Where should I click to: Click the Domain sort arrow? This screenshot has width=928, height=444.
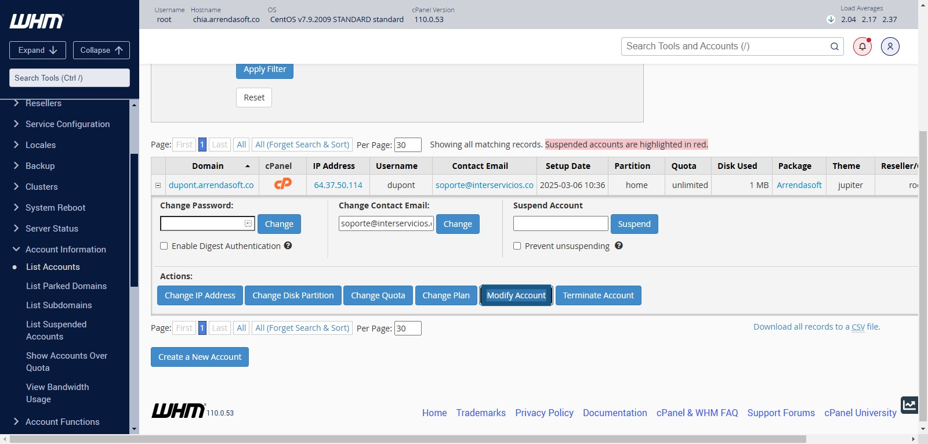point(248,166)
